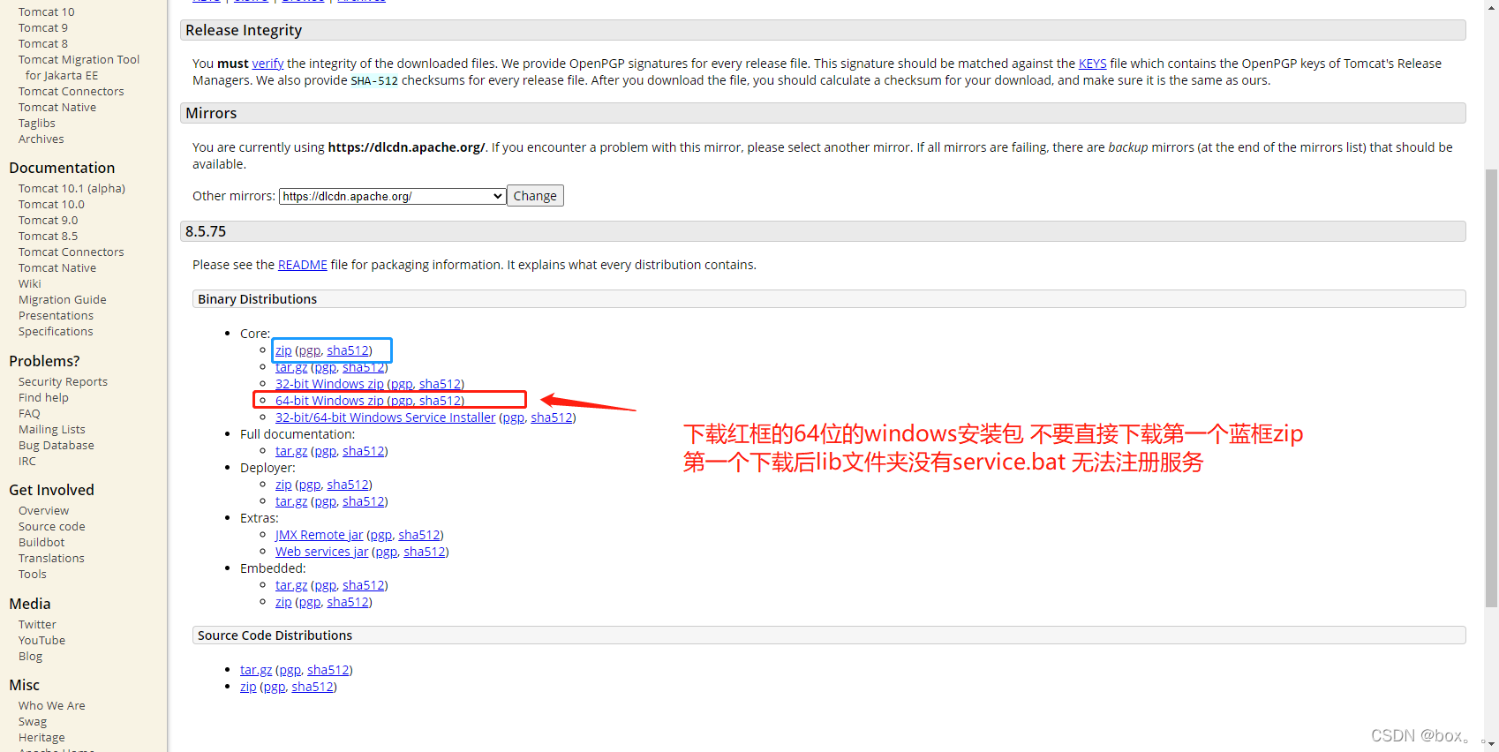
Task: Open Tomcat 8 download page in sidebar
Action: [43, 44]
